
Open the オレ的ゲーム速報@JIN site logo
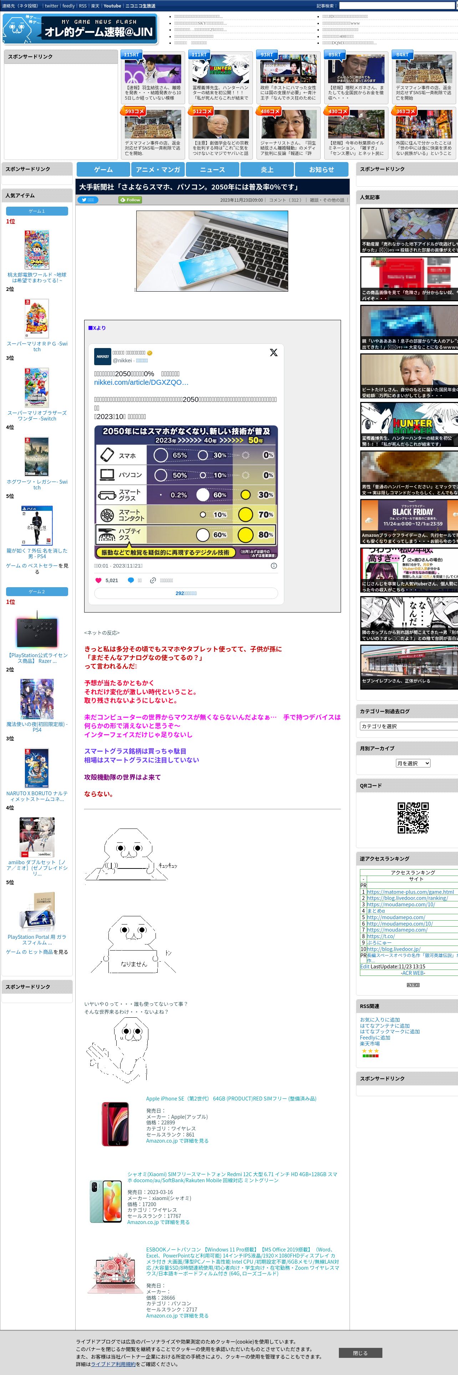(x=81, y=28)
